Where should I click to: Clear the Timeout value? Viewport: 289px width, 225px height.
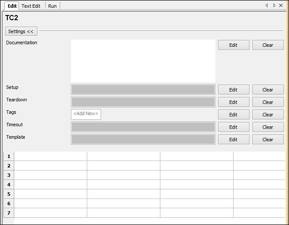point(268,127)
